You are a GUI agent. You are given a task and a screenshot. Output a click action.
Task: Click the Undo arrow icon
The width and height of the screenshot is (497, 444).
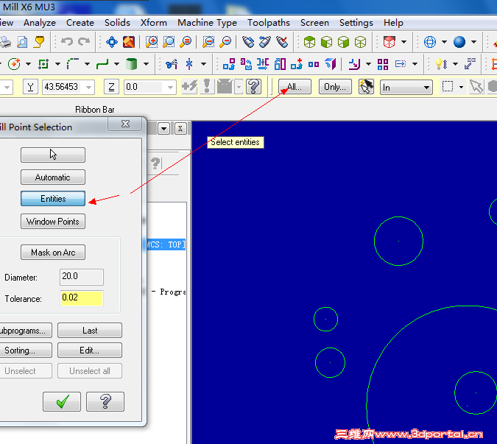(67, 42)
